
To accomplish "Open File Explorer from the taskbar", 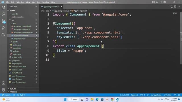I will pyautogui.click(x=92, y=99).
